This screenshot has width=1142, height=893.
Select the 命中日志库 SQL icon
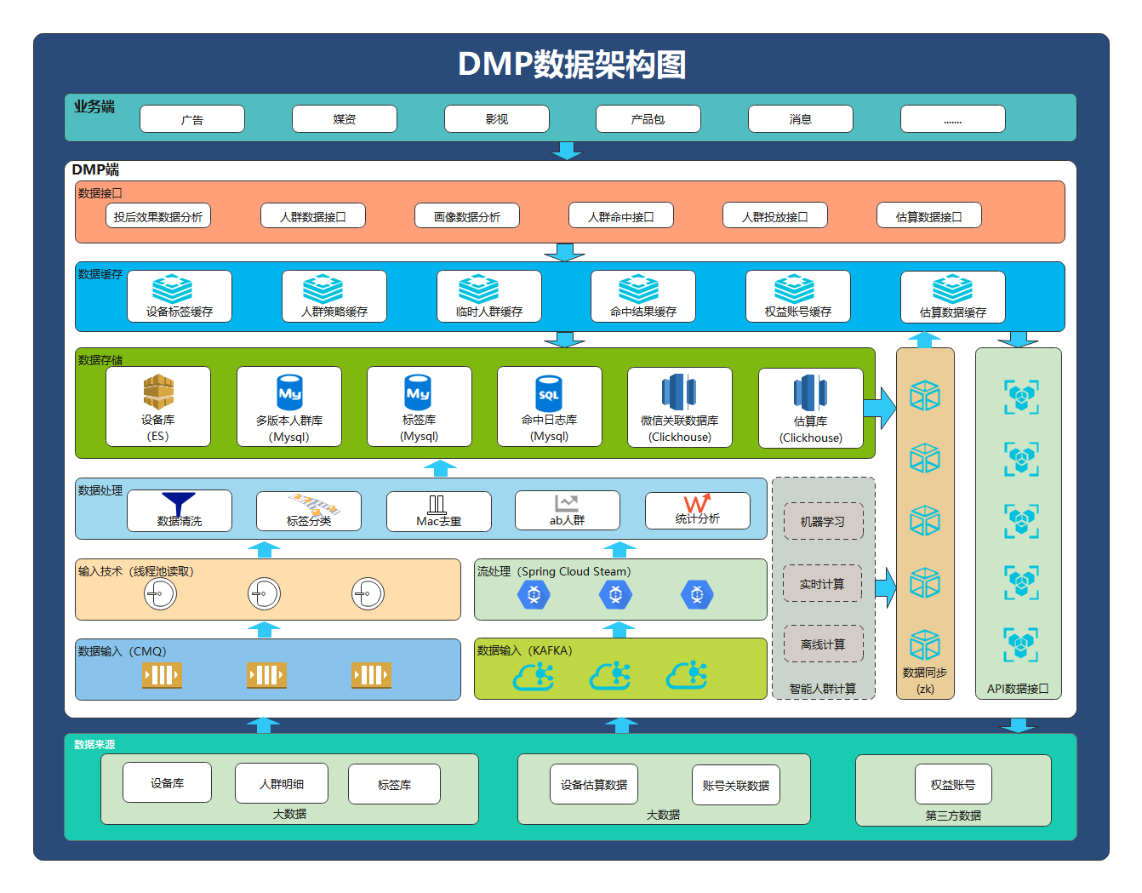549,393
